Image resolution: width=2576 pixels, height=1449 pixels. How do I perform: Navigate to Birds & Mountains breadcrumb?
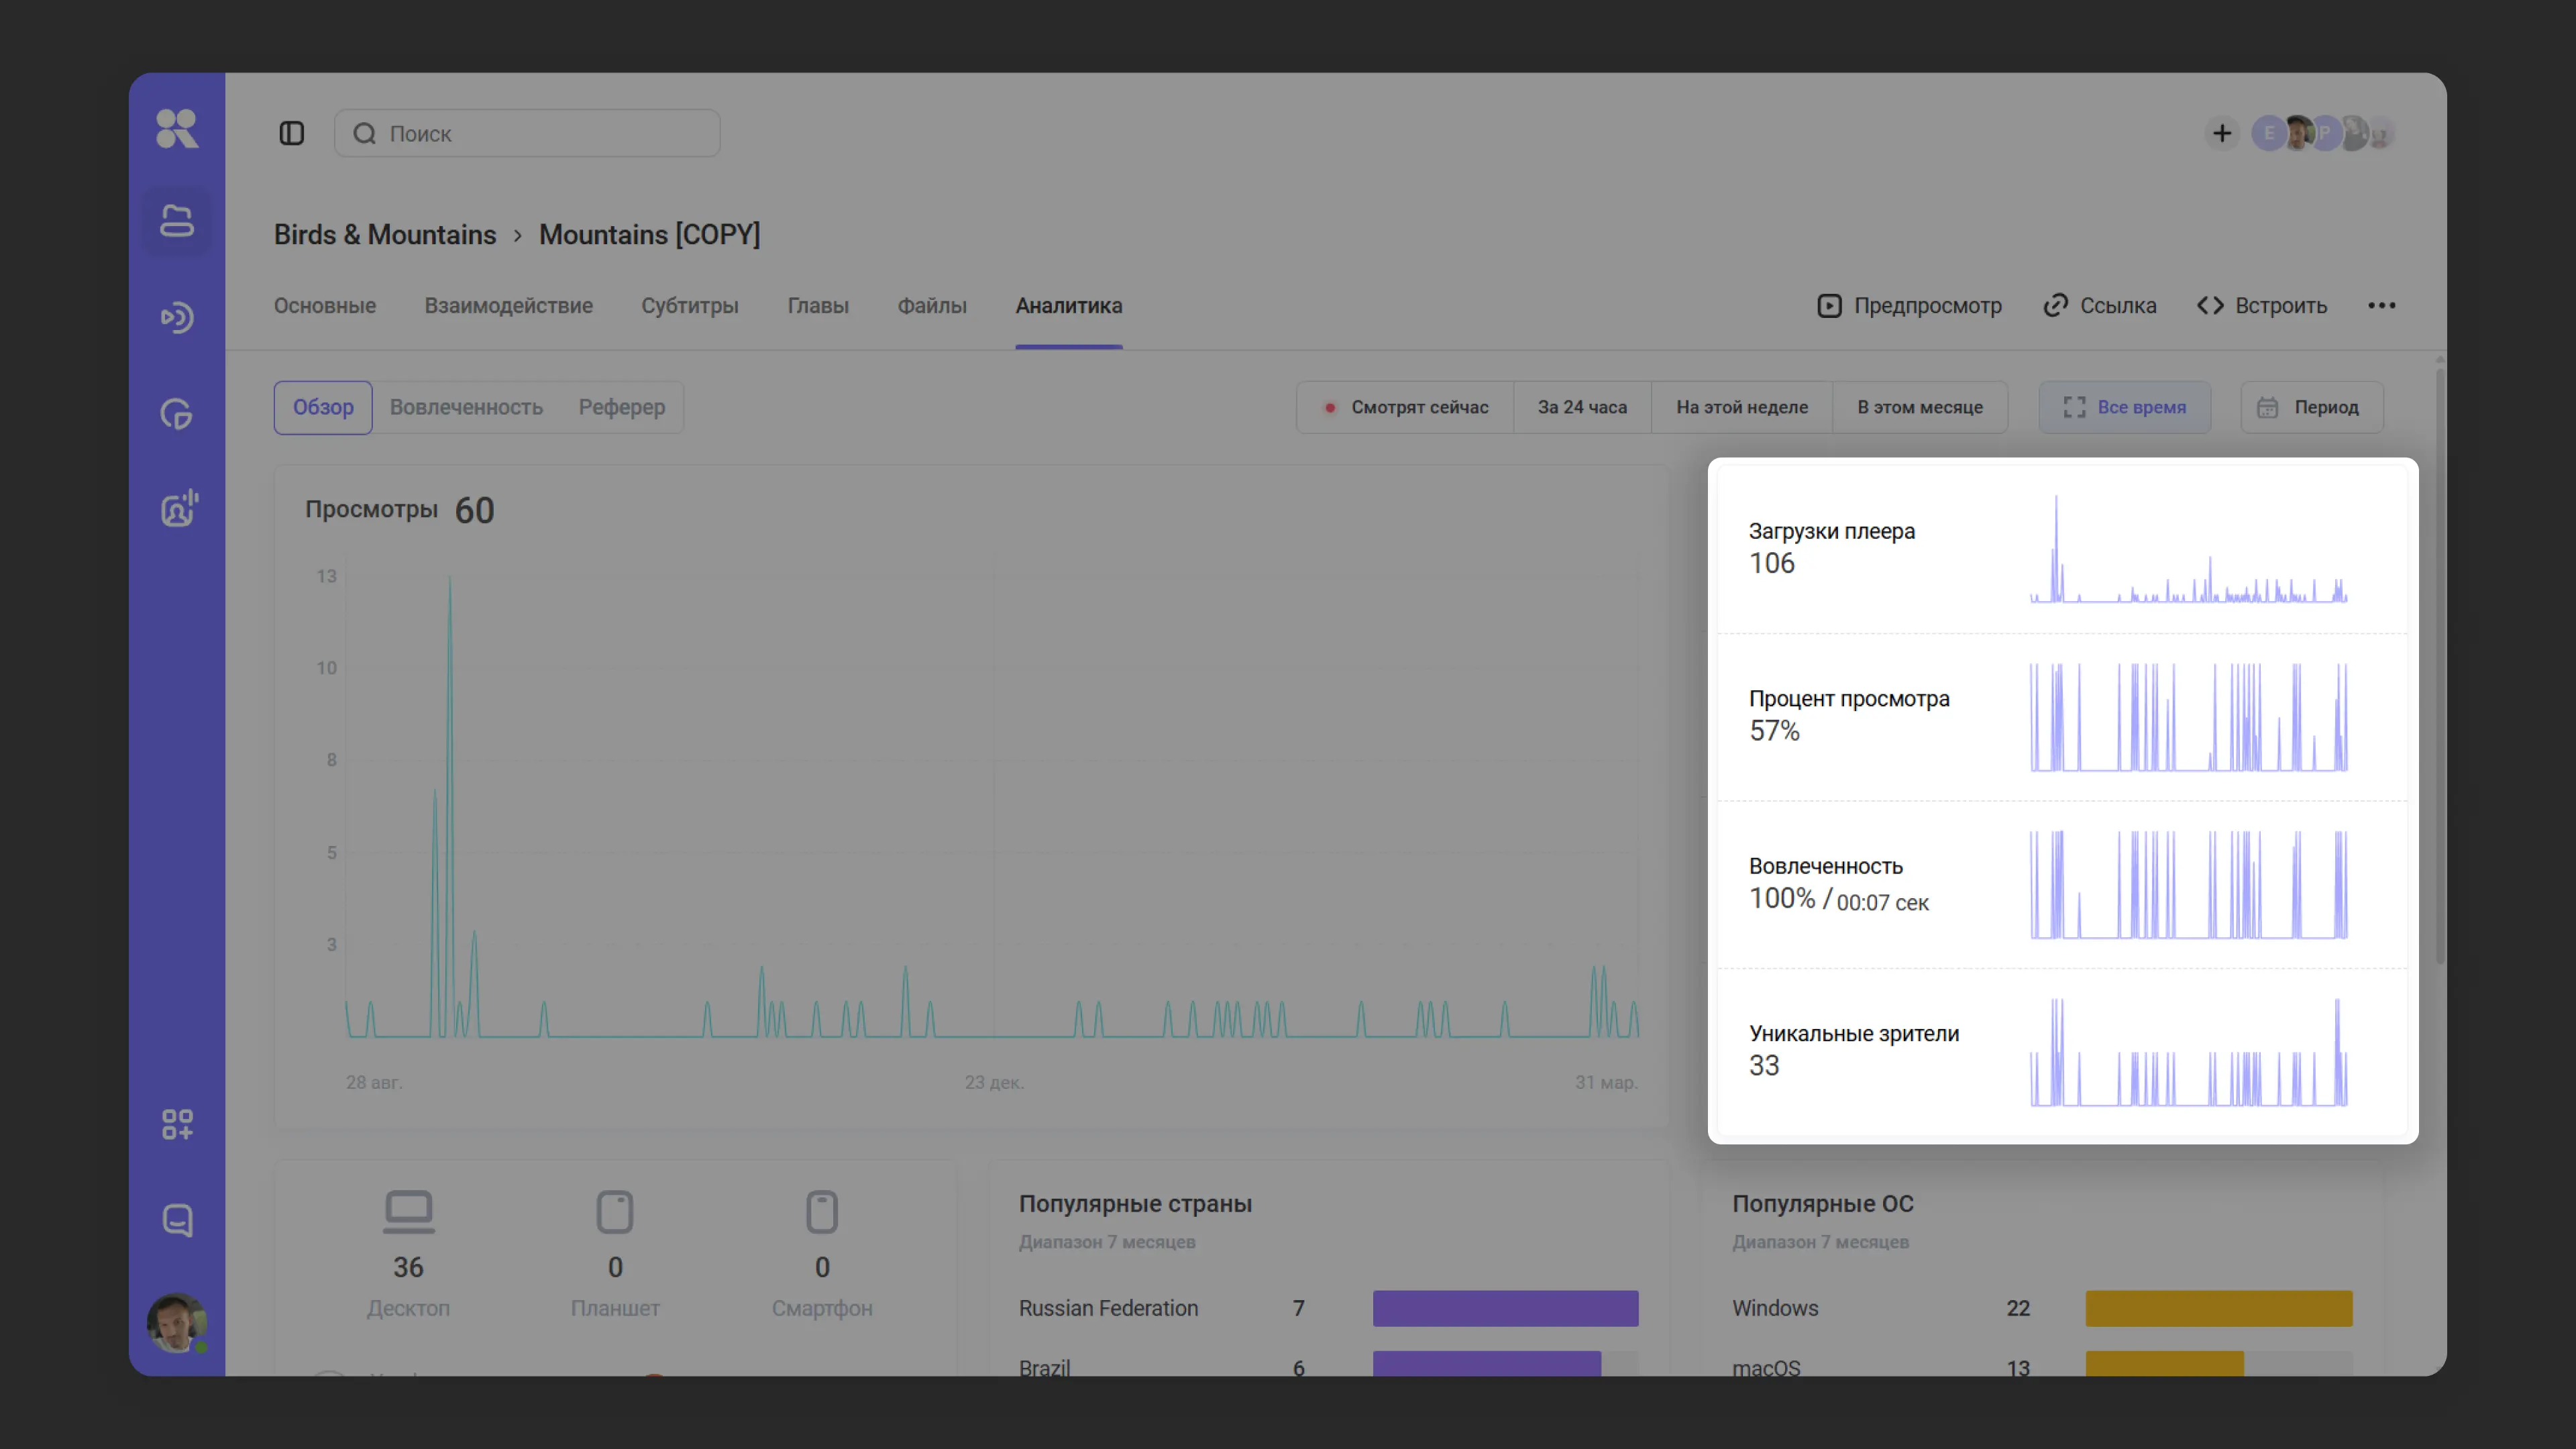pos(385,234)
